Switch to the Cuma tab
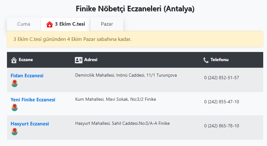This screenshot has width=267, height=146. coord(24,24)
